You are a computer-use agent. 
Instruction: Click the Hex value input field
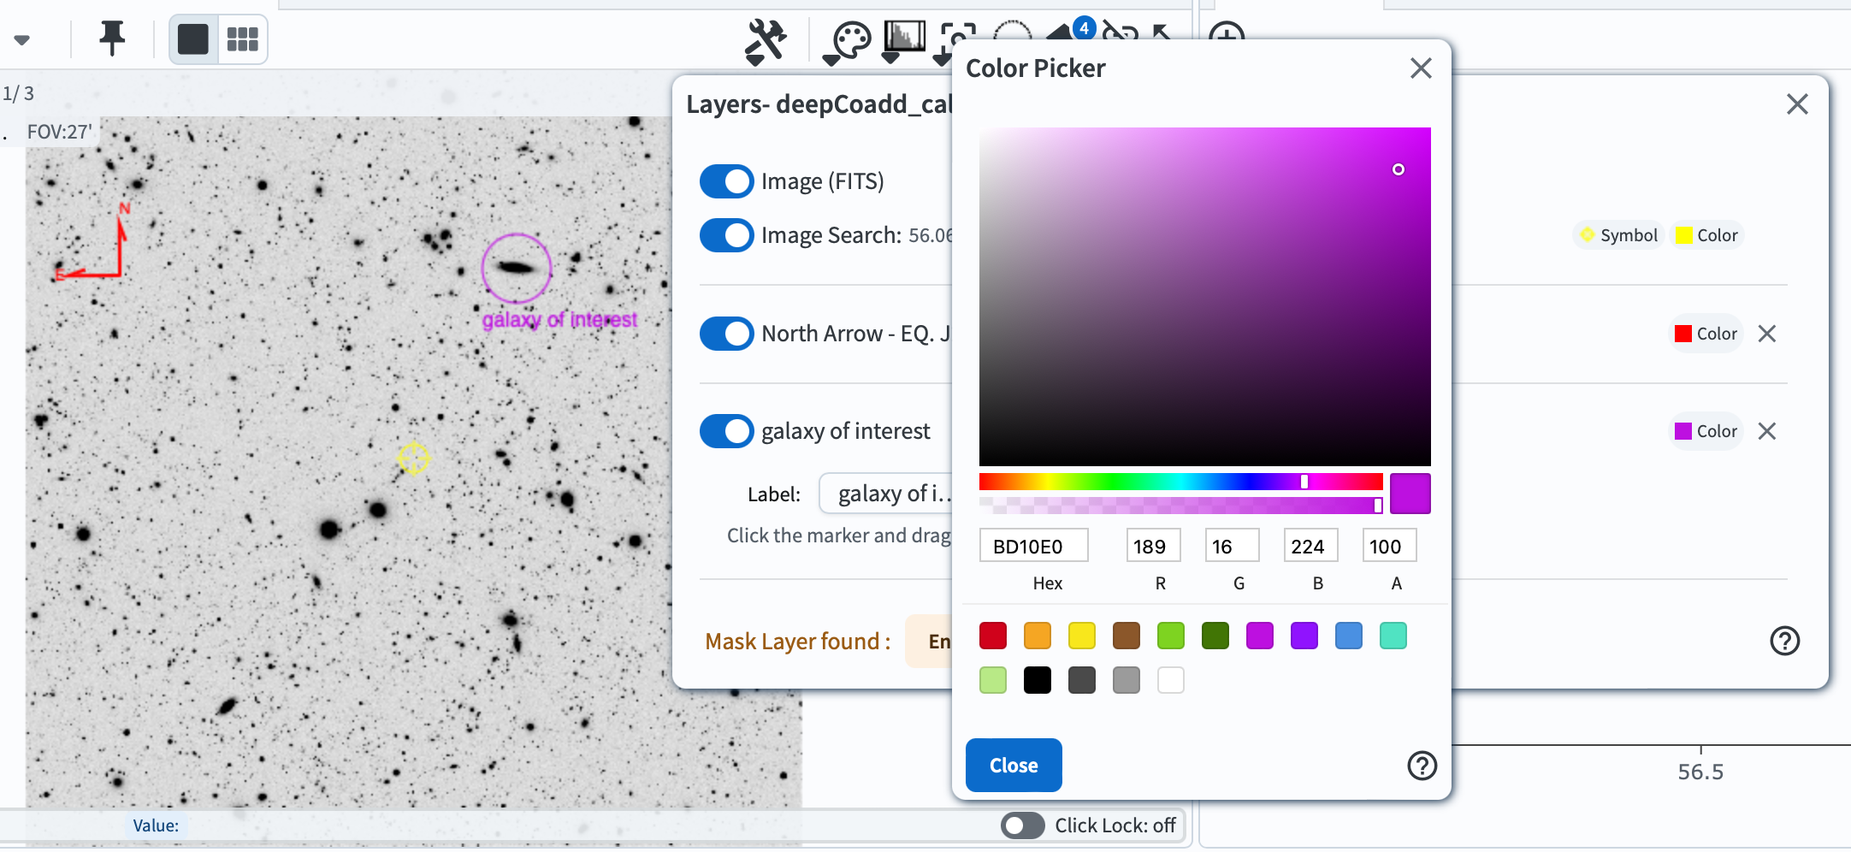1033,546
